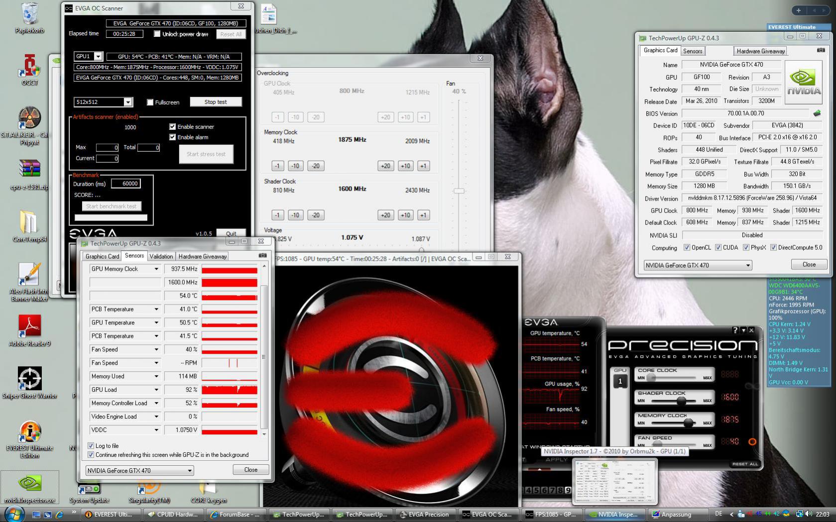
Task: Click the network tray icon
Action: point(799,514)
